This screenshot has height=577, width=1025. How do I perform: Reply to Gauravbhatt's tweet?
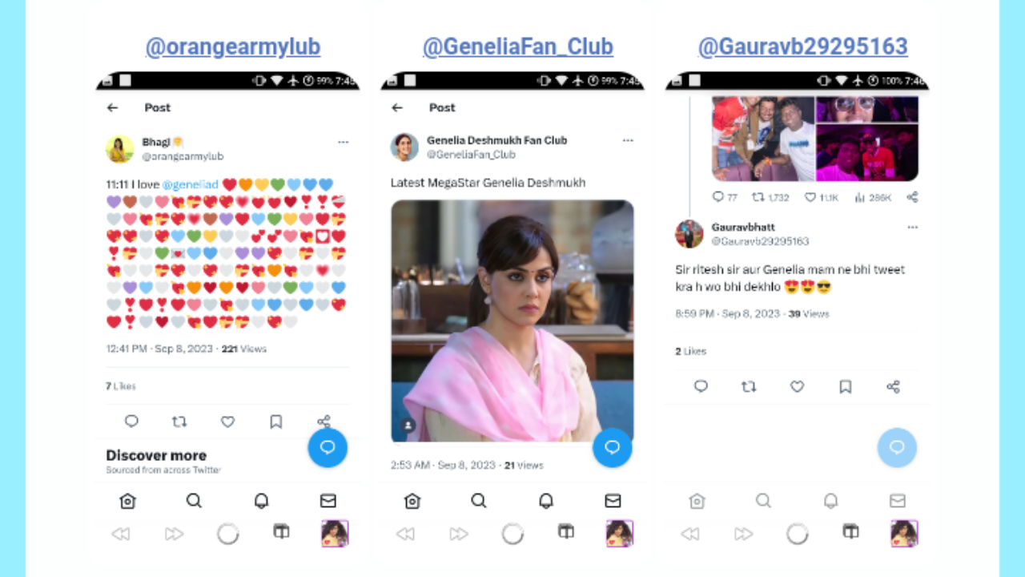coord(701,386)
